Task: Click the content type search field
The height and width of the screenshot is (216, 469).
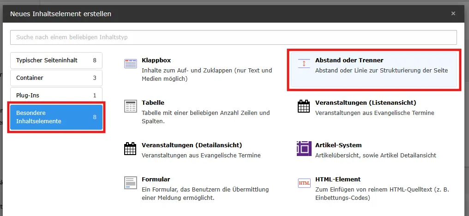Action: (233, 37)
